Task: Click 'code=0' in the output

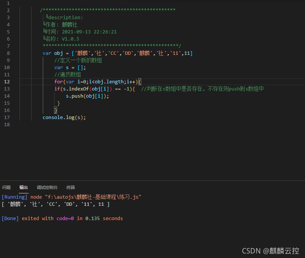Action: [x=65, y=218]
